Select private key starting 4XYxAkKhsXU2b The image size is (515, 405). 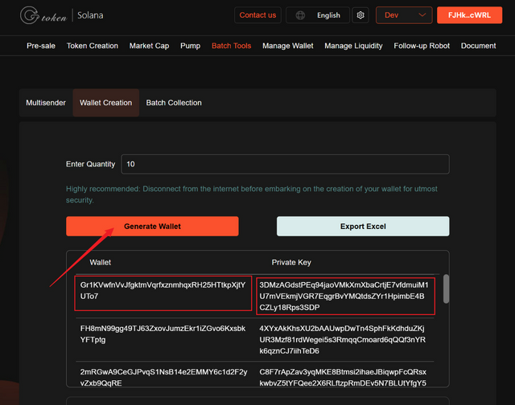pos(343,340)
